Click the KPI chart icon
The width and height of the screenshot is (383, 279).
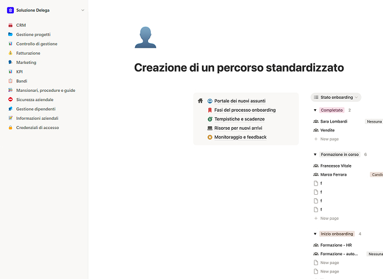10,71
